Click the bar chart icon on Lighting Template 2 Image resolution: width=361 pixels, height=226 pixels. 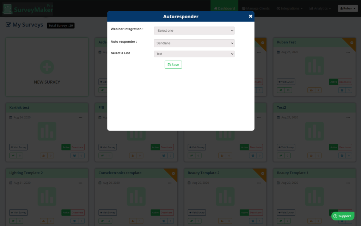(47, 196)
